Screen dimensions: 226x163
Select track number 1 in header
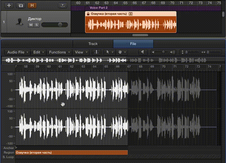point(4,22)
